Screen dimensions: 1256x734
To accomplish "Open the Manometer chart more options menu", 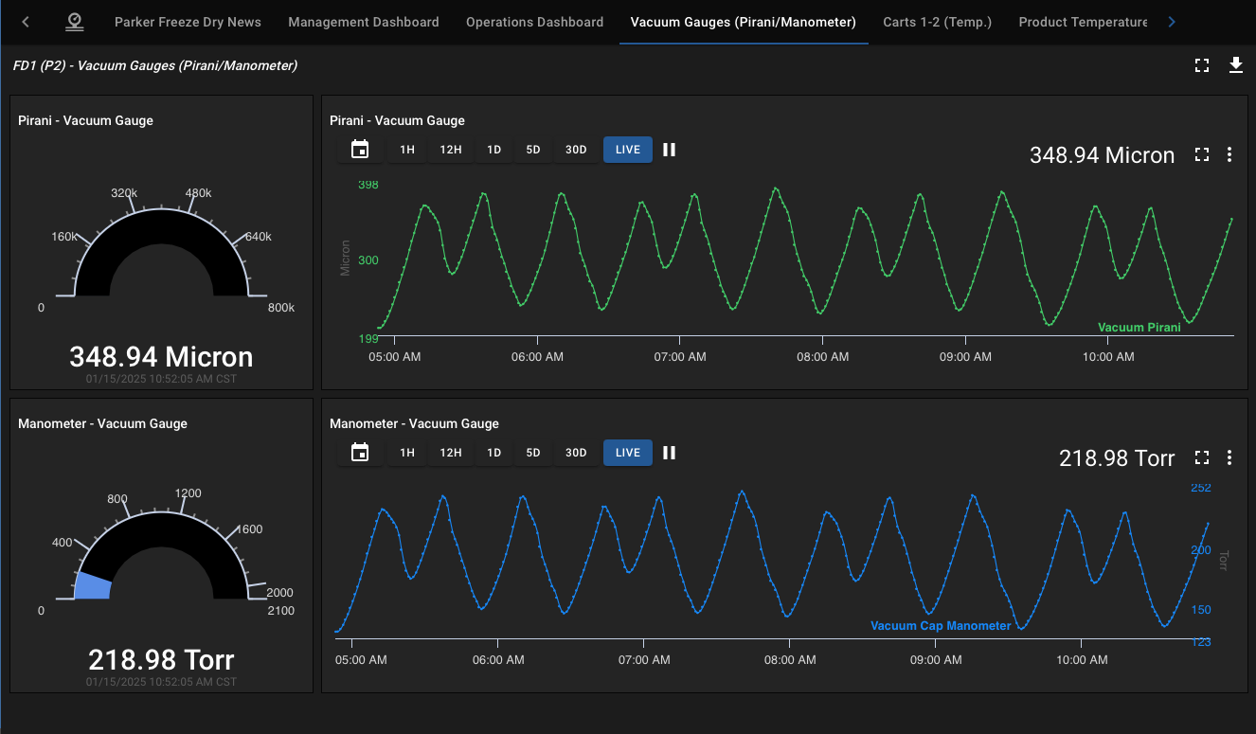I will (x=1229, y=458).
